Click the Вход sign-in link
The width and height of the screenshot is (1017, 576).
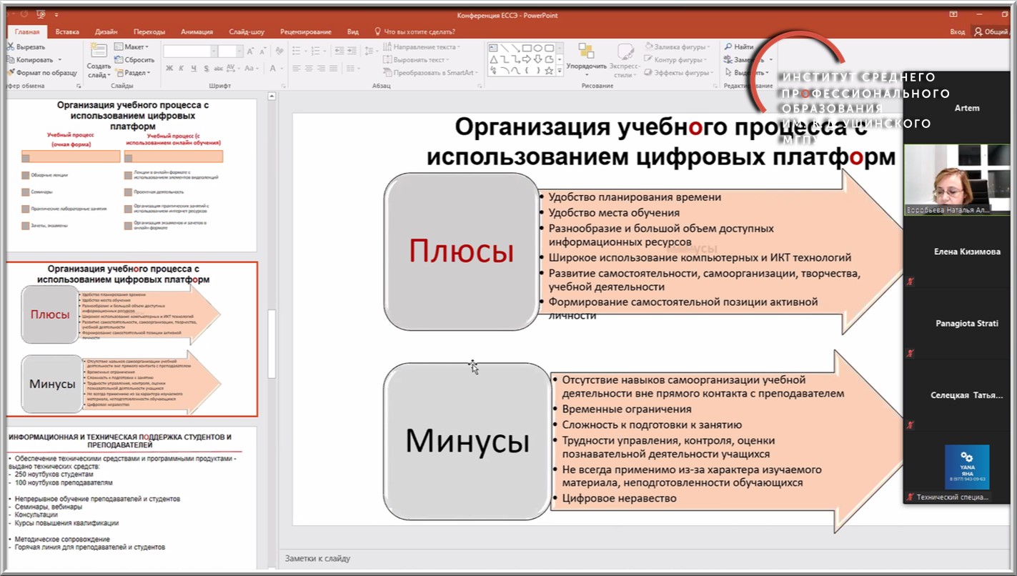(x=957, y=31)
